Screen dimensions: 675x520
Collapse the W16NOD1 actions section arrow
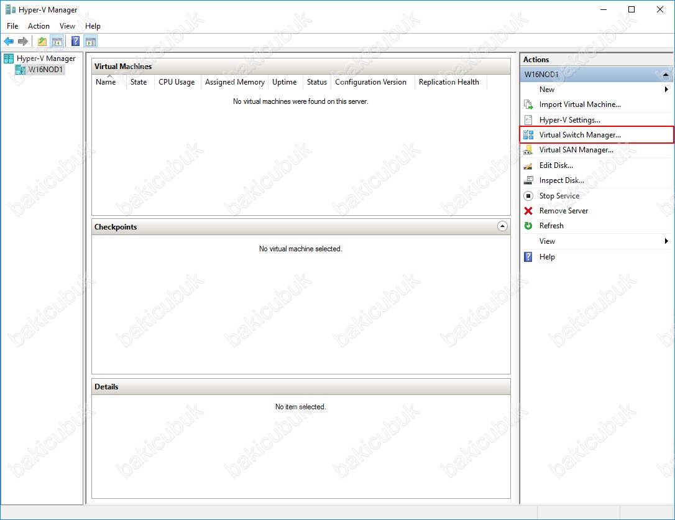pos(666,75)
